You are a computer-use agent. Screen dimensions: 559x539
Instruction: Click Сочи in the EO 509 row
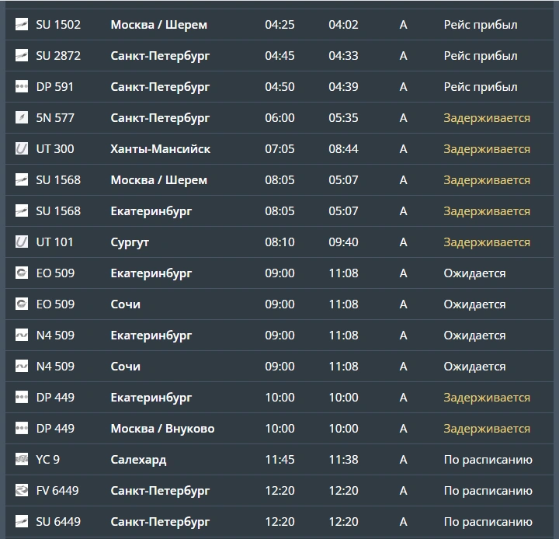(126, 304)
